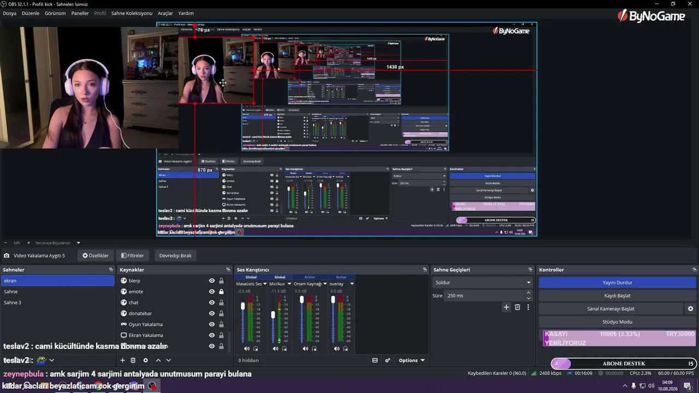Viewport: 699px width, 393px height.
Task: Pop out the Ses Karıştırıcı dock panel
Action: [x=425, y=270]
